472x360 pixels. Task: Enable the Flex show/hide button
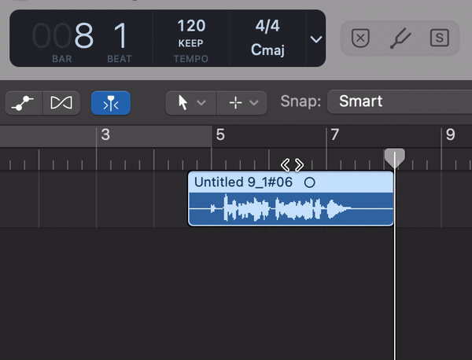tap(61, 103)
